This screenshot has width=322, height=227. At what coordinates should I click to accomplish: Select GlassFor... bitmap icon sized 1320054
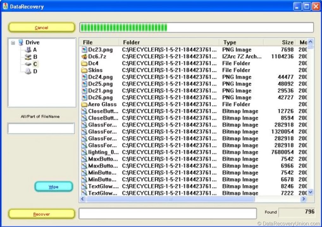(84, 132)
